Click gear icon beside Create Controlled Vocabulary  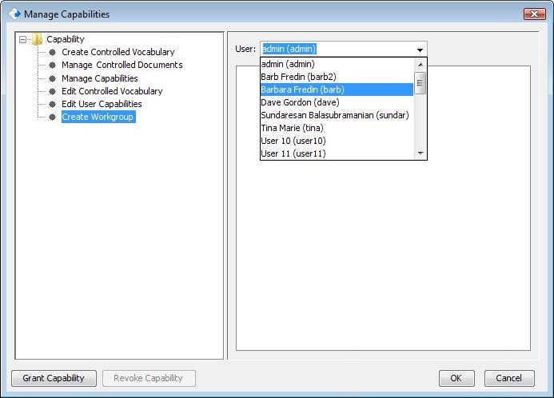pos(53,52)
